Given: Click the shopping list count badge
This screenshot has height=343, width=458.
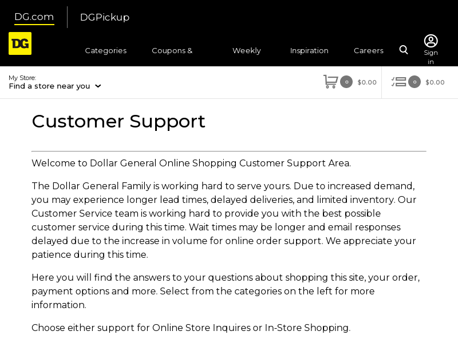Looking at the screenshot, I should pos(414,82).
